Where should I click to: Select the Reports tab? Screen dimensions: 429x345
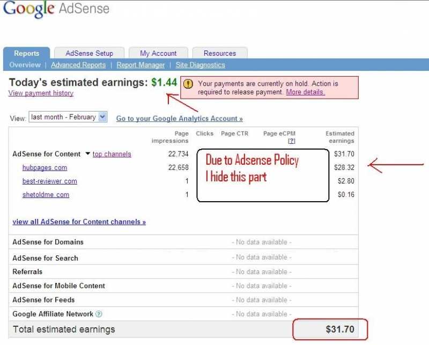click(27, 53)
